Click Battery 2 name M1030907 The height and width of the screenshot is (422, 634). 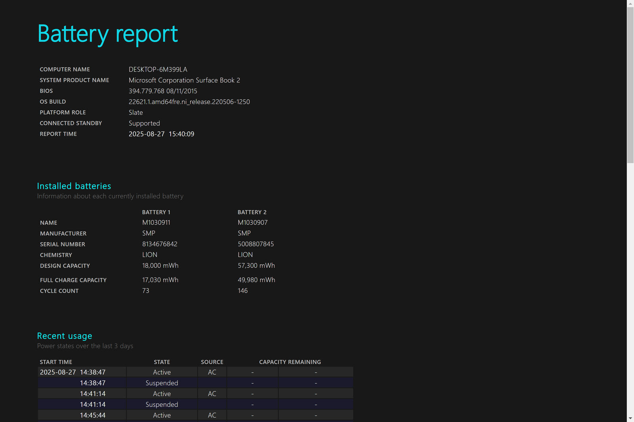252,223
